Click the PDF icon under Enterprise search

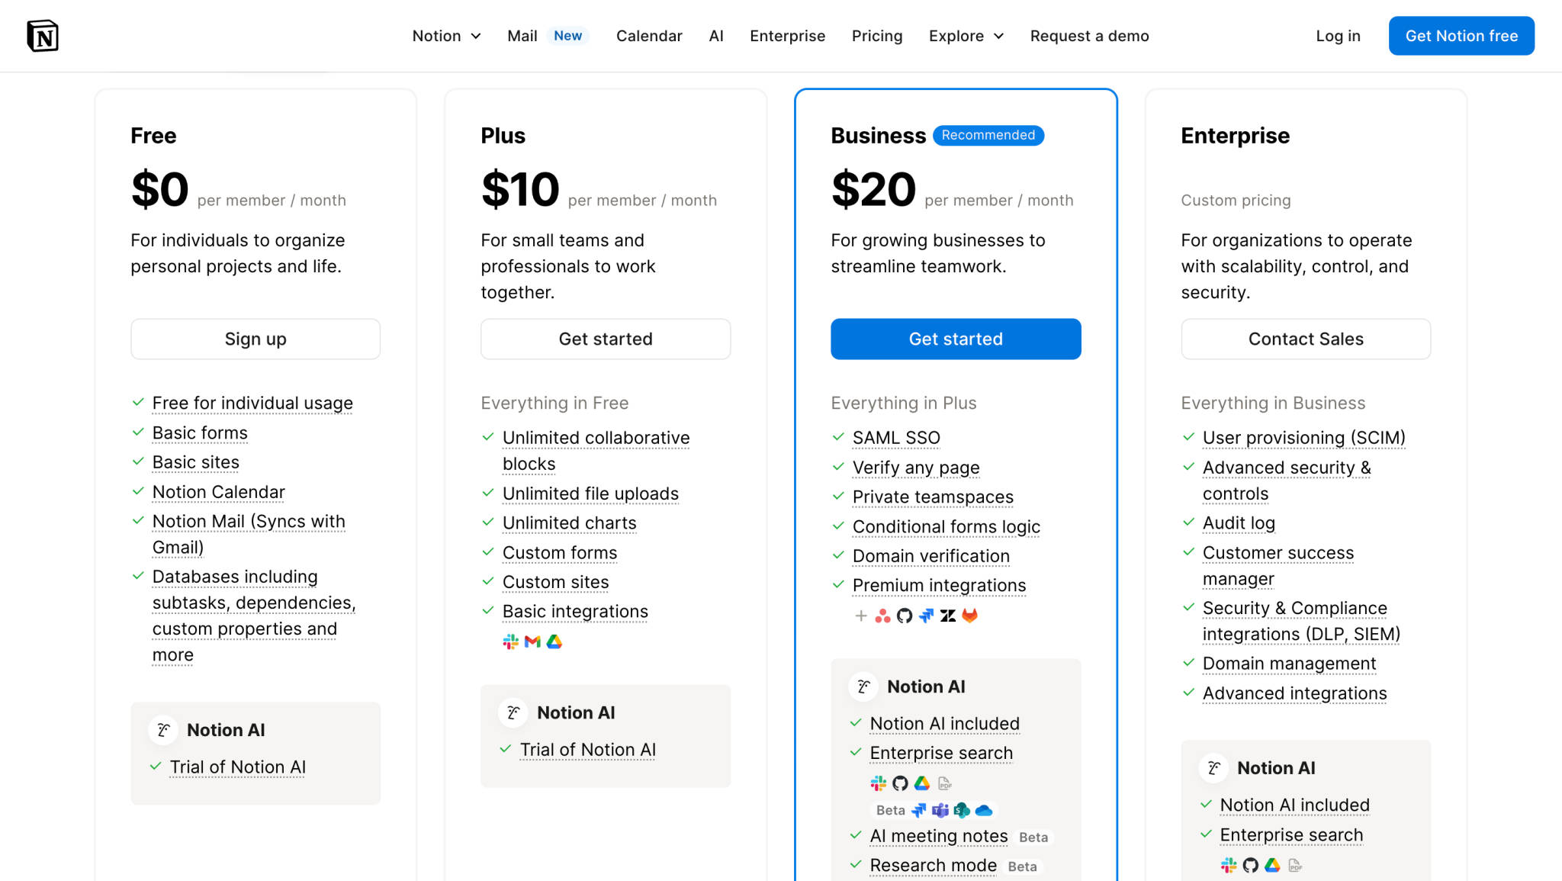(945, 783)
